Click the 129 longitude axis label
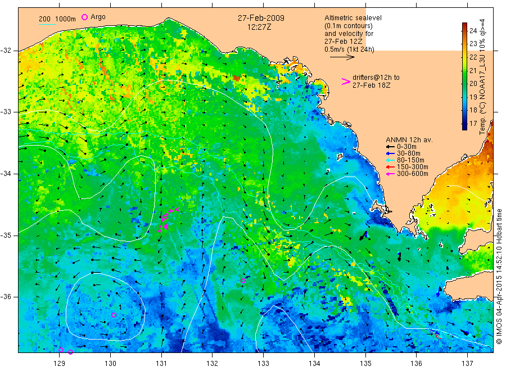The image size is (506, 371). [x=60, y=364]
